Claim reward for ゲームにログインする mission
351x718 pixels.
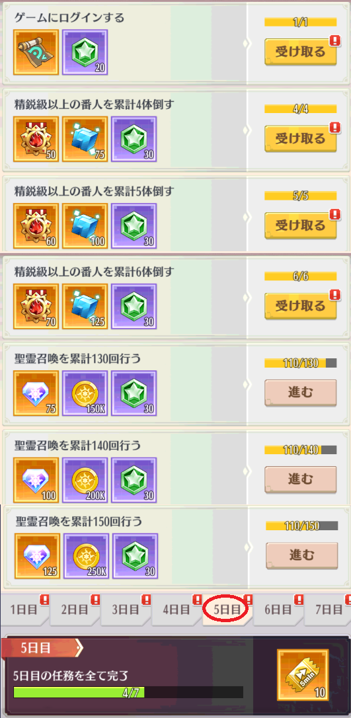301,52
